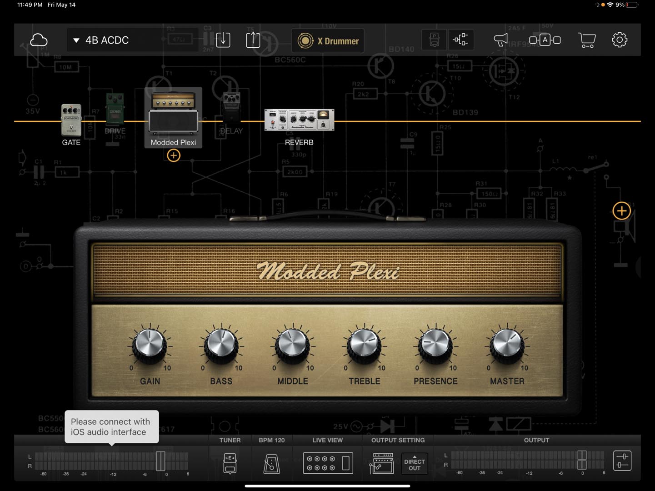The width and height of the screenshot is (655, 491).
Task: Tap the 11:49 PM clock in the status bar
Action: (30, 5)
